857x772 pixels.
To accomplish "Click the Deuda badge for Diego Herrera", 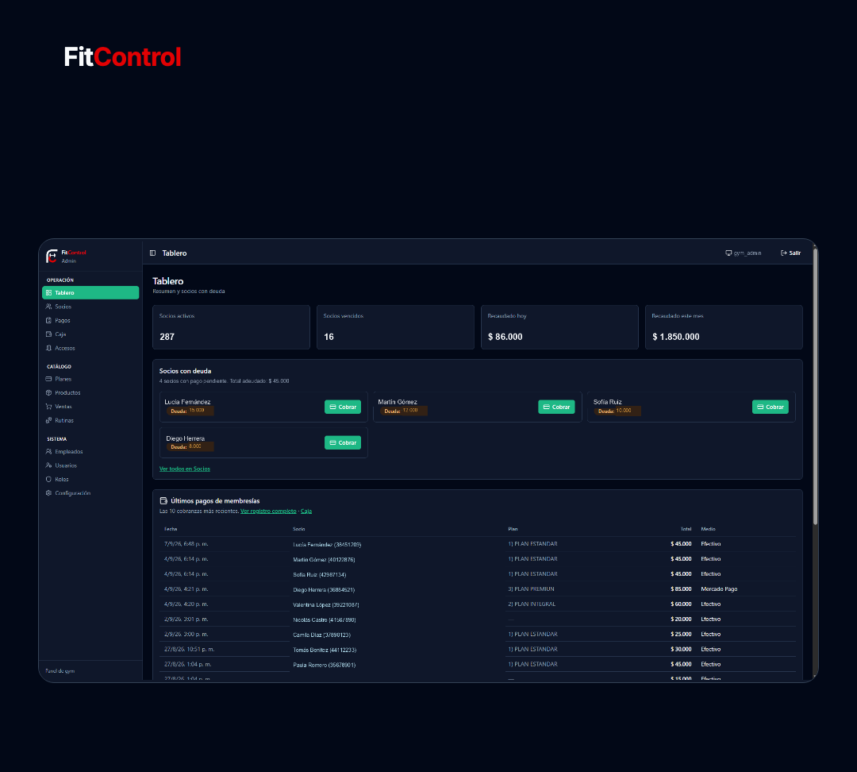I will click(x=189, y=447).
